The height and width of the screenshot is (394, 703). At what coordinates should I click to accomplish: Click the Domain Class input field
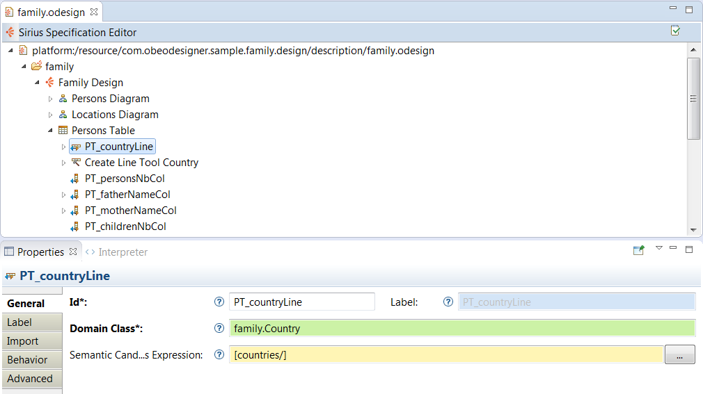(461, 328)
